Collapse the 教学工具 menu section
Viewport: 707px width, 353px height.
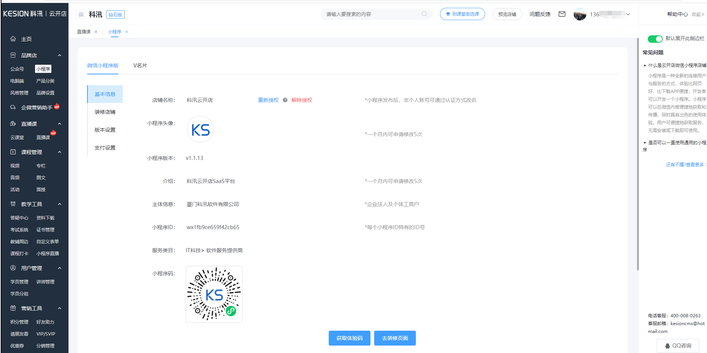[60, 204]
